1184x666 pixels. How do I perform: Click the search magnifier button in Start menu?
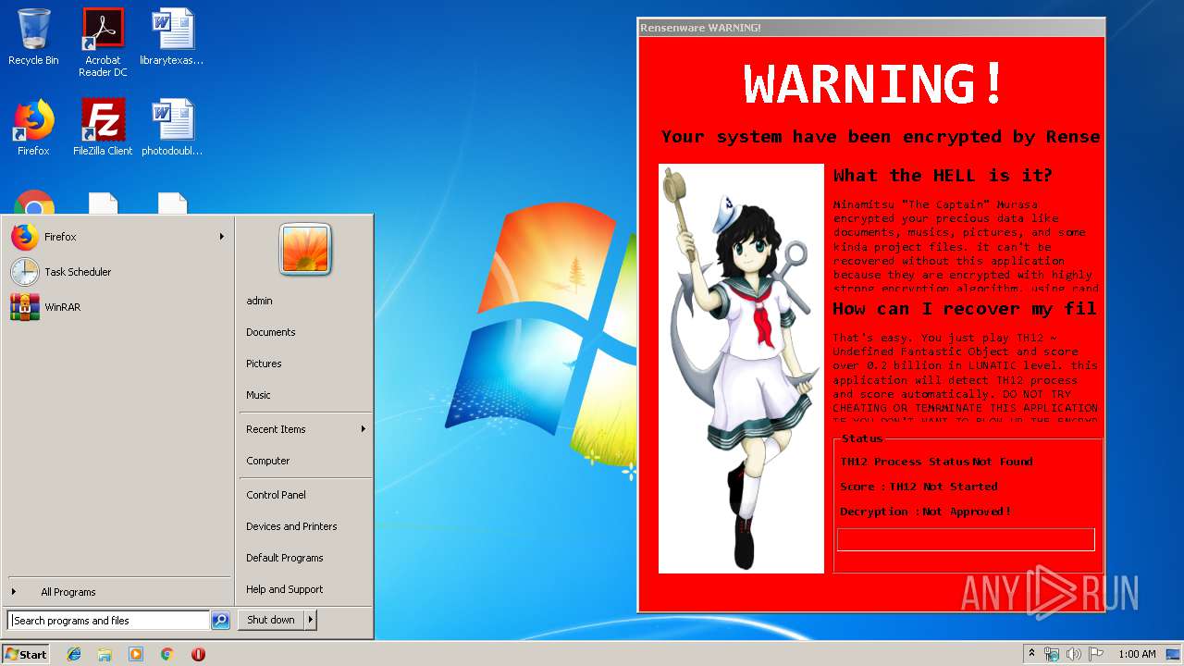tap(220, 621)
